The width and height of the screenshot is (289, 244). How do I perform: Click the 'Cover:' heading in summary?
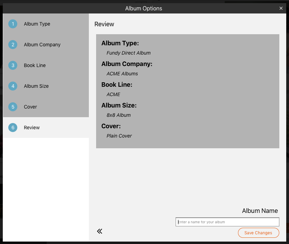(x=111, y=126)
